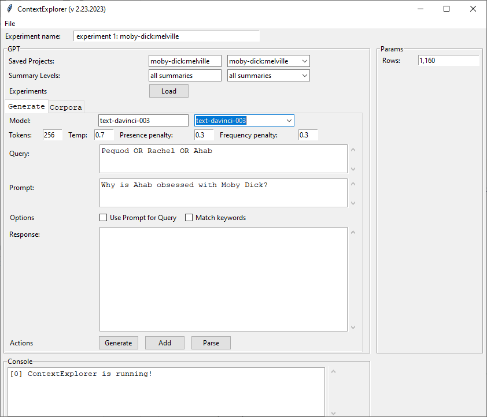Viewport: 487px width, 417px height.
Task: Click the Add button
Action: point(165,342)
